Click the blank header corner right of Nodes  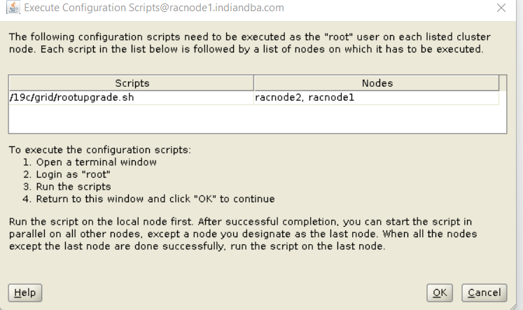coord(503,83)
